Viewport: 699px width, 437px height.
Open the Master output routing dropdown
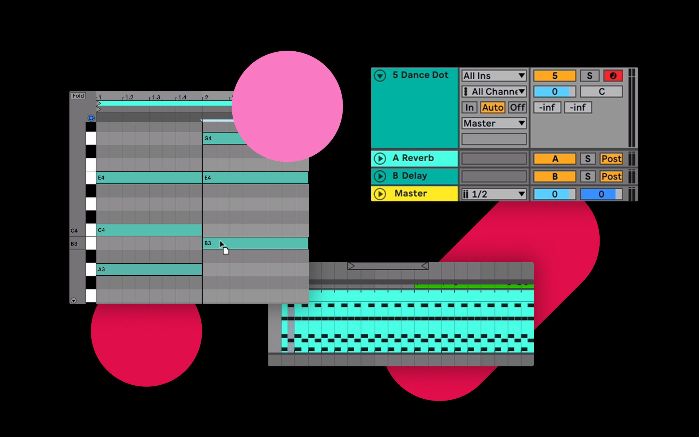494,123
